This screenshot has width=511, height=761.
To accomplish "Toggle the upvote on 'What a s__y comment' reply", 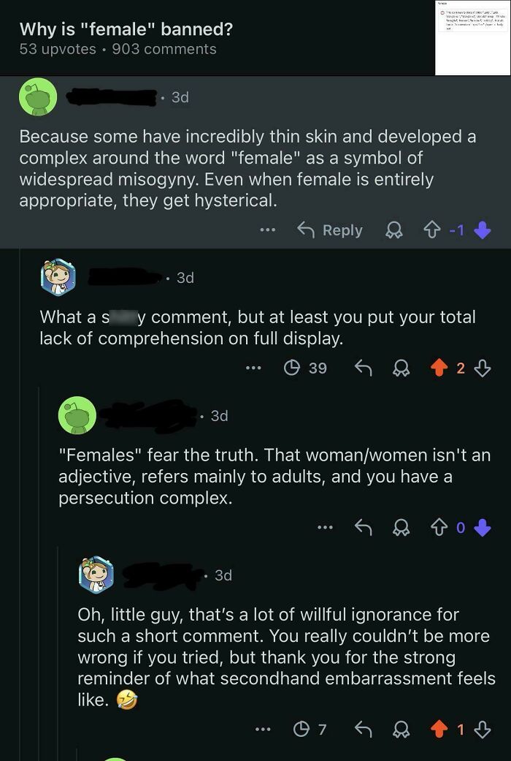I will (438, 368).
